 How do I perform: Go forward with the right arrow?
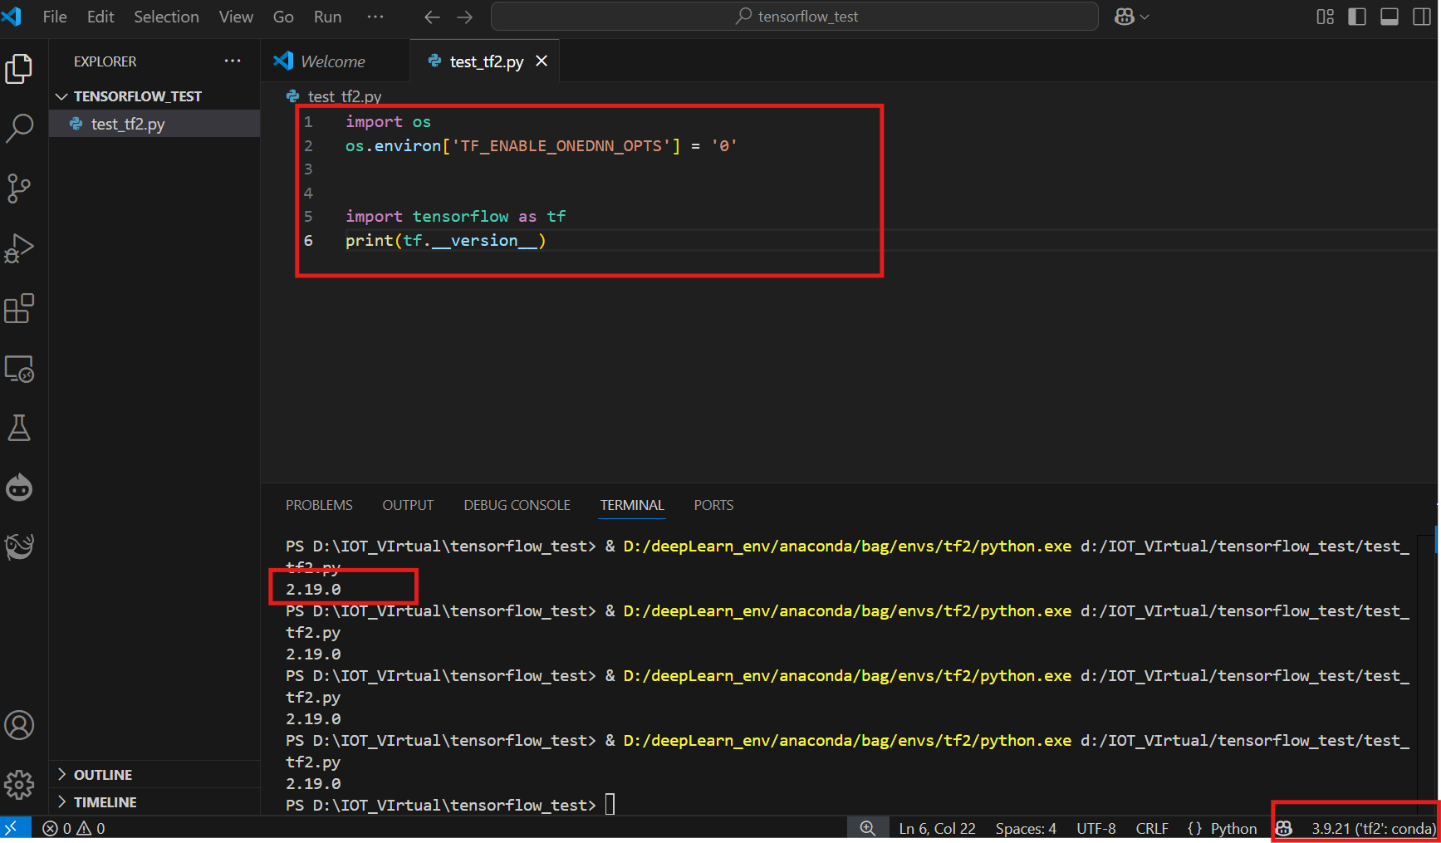pos(465,17)
